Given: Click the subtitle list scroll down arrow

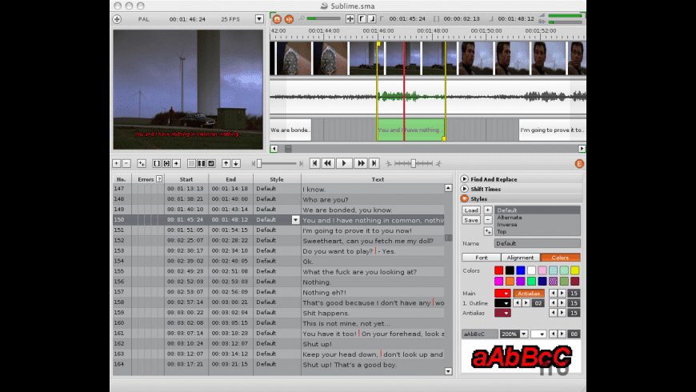Looking at the screenshot, I should pos(448,371).
